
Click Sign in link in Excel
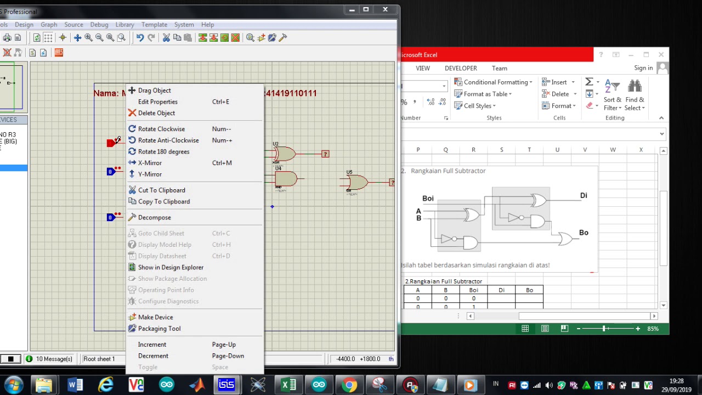coord(643,68)
